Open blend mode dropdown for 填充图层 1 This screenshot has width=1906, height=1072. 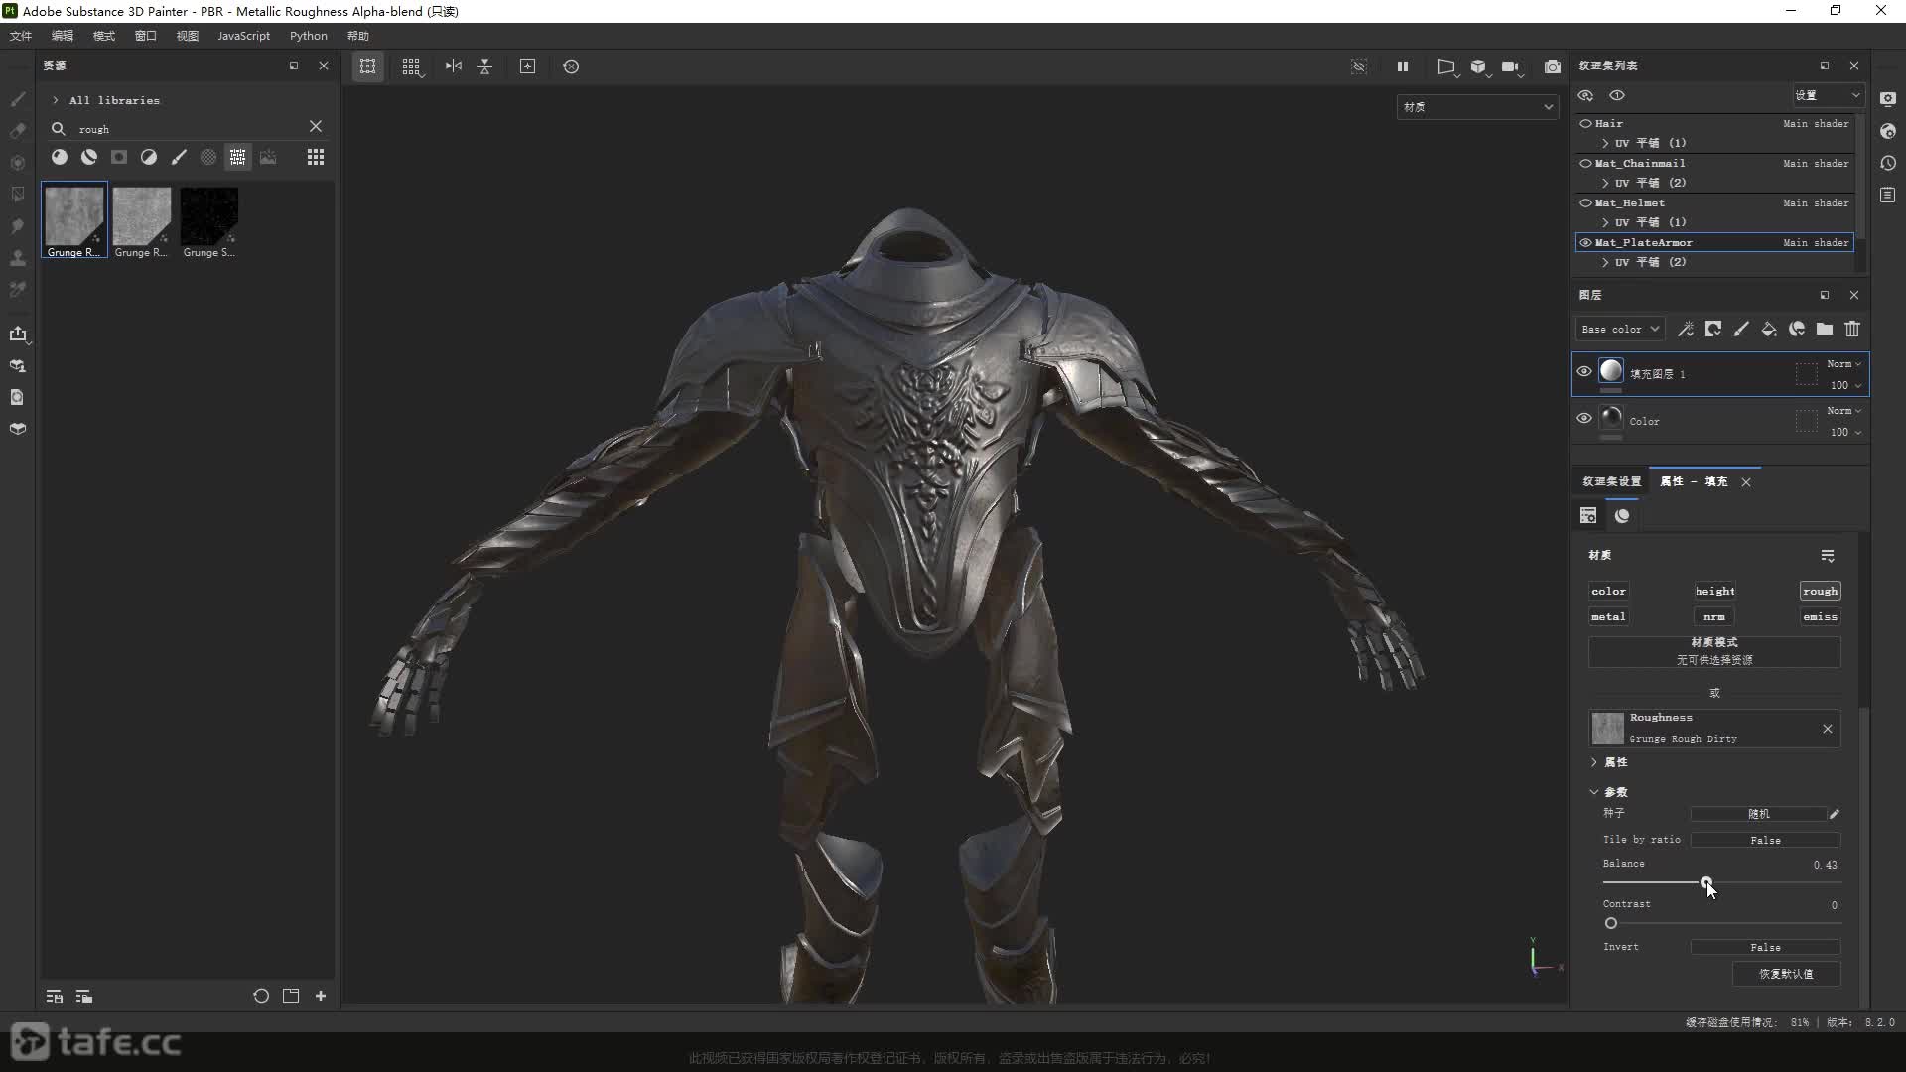point(1843,364)
